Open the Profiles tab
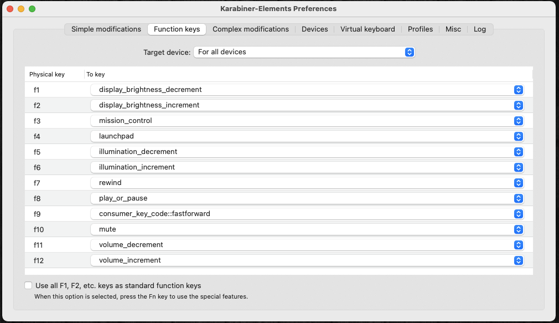The width and height of the screenshot is (559, 323). [421, 29]
